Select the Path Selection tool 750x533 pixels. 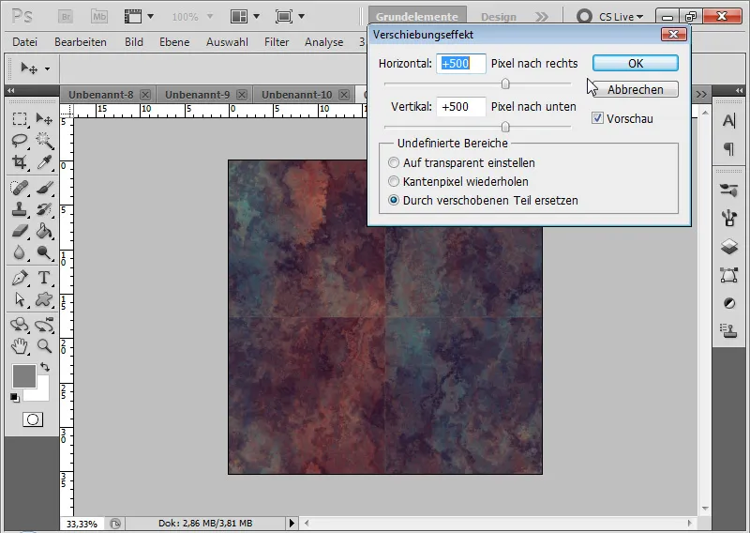(x=20, y=299)
